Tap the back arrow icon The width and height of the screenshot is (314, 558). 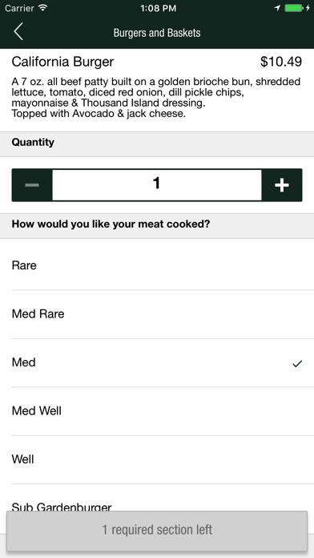tap(18, 32)
